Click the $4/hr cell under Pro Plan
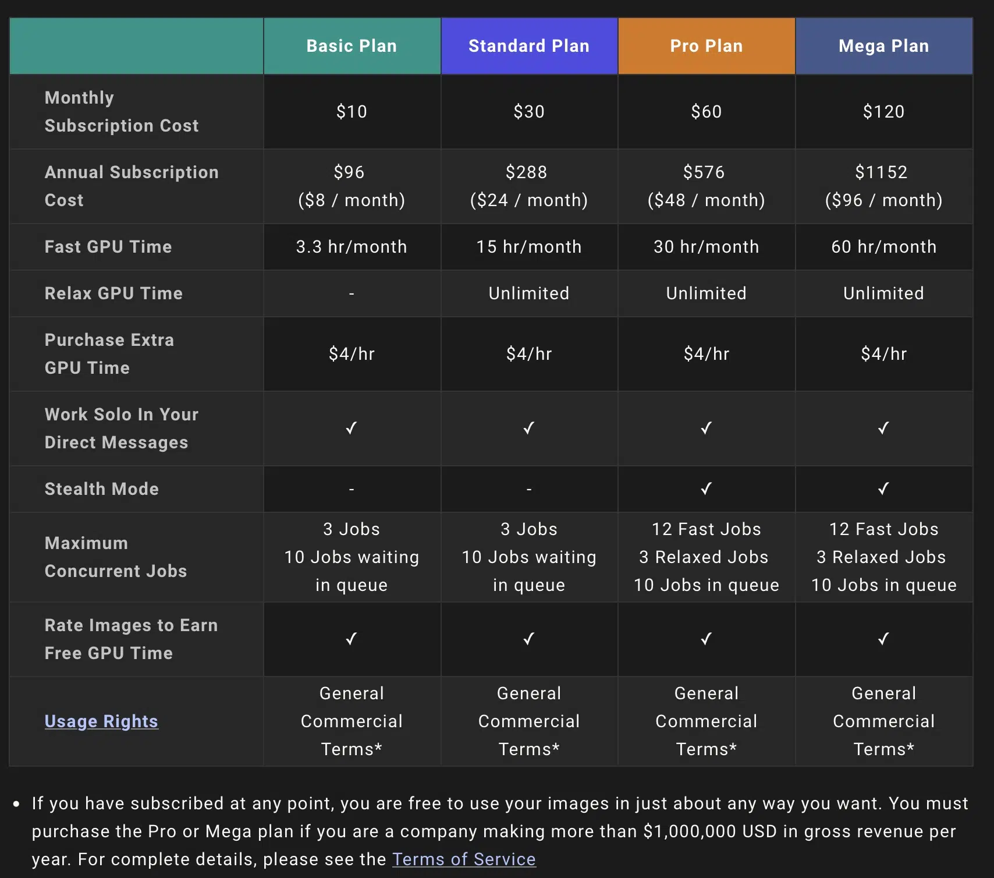The image size is (994, 878). (x=706, y=353)
